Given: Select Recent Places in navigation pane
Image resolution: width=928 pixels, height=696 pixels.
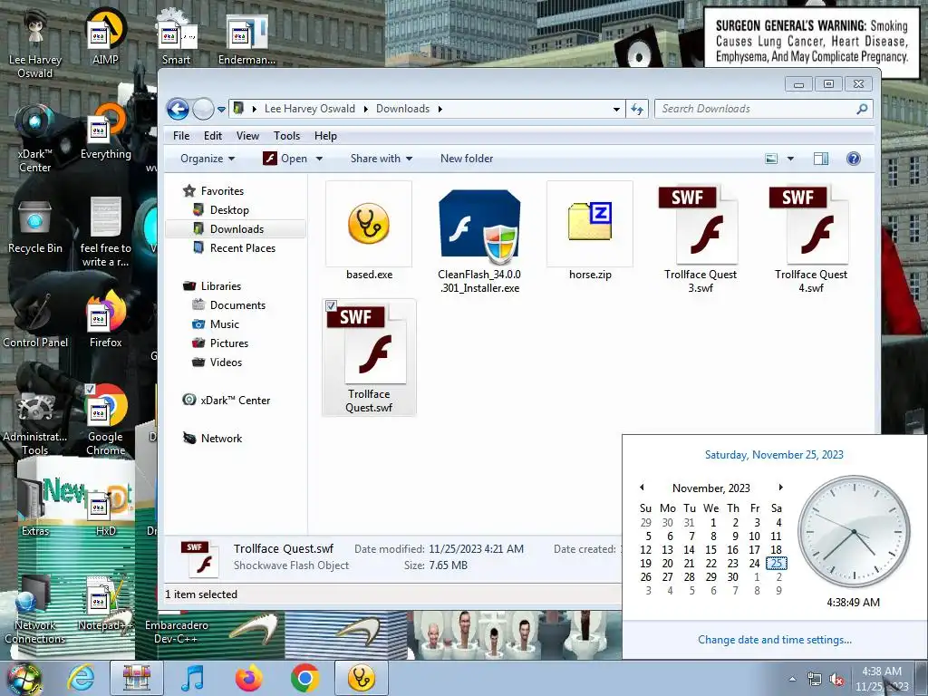Looking at the screenshot, I should [x=243, y=248].
